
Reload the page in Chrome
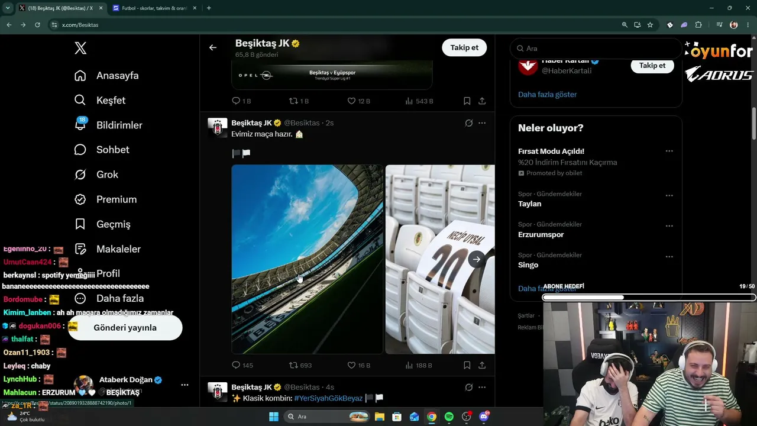(x=37, y=25)
